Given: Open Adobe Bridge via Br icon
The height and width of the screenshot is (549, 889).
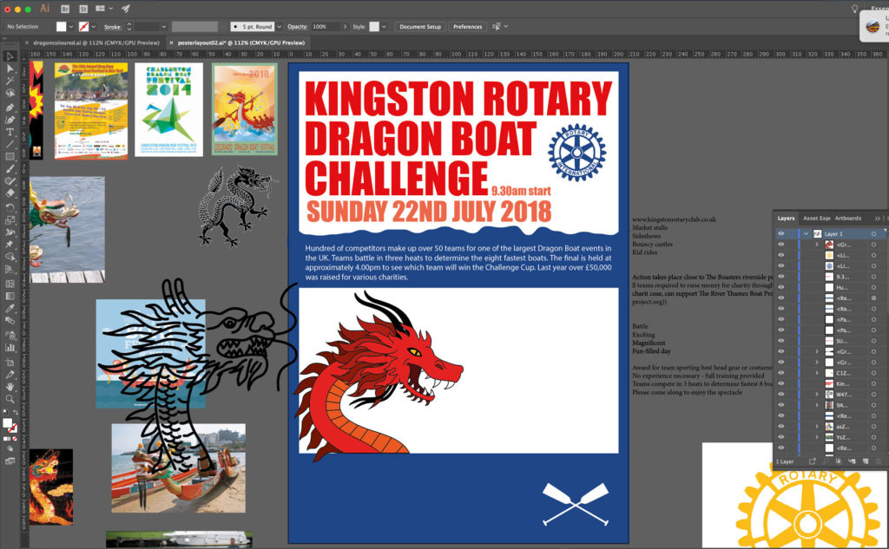Looking at the screenshot, I should point(65,9).
